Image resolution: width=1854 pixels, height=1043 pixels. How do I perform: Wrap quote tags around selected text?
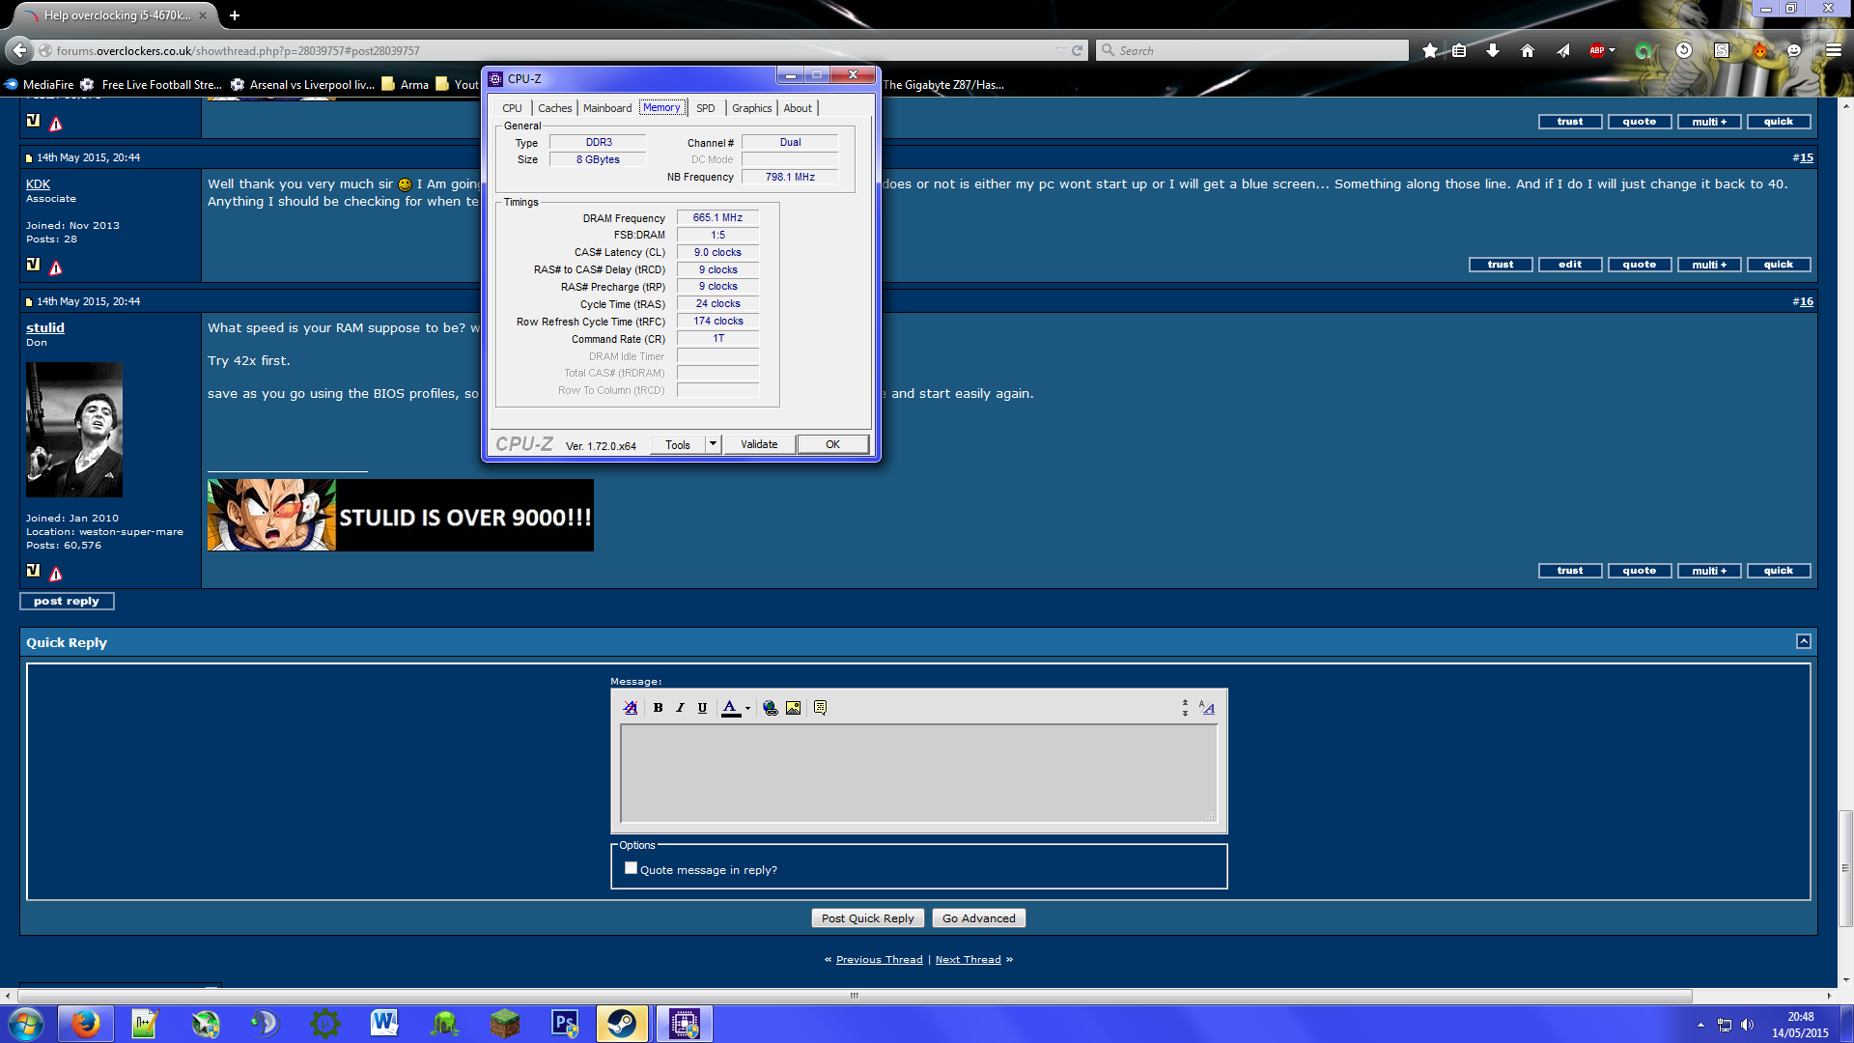[x=820, y=708]
